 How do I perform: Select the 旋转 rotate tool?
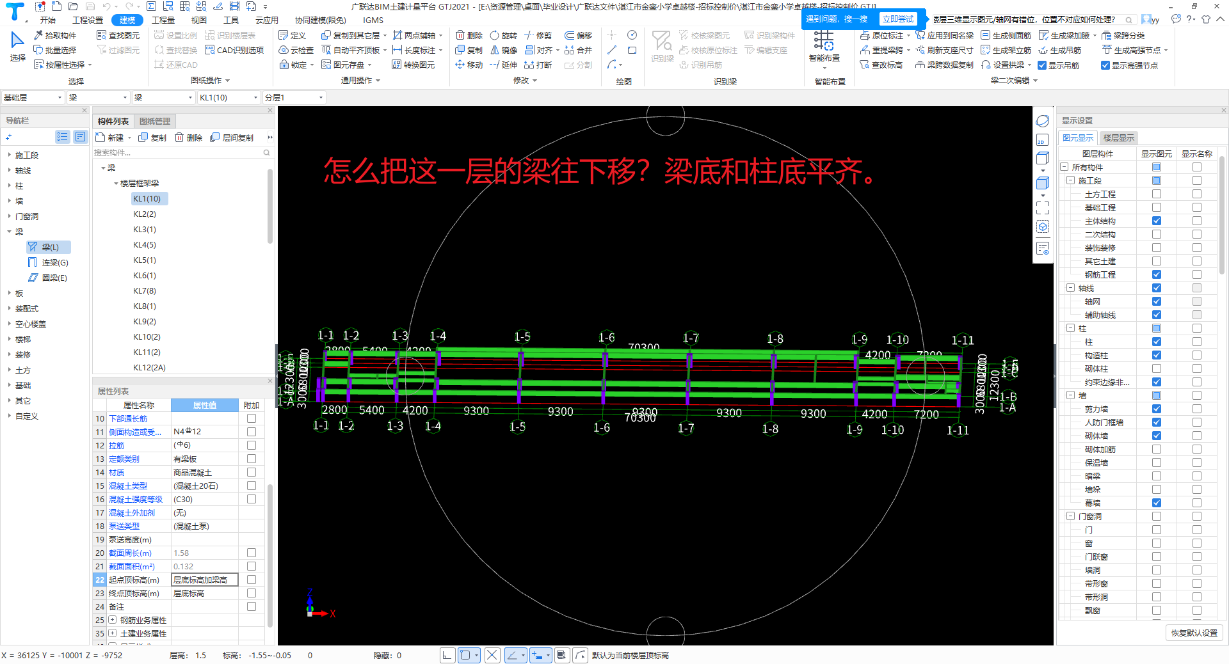pyautogui.click(x=503, y=35)
